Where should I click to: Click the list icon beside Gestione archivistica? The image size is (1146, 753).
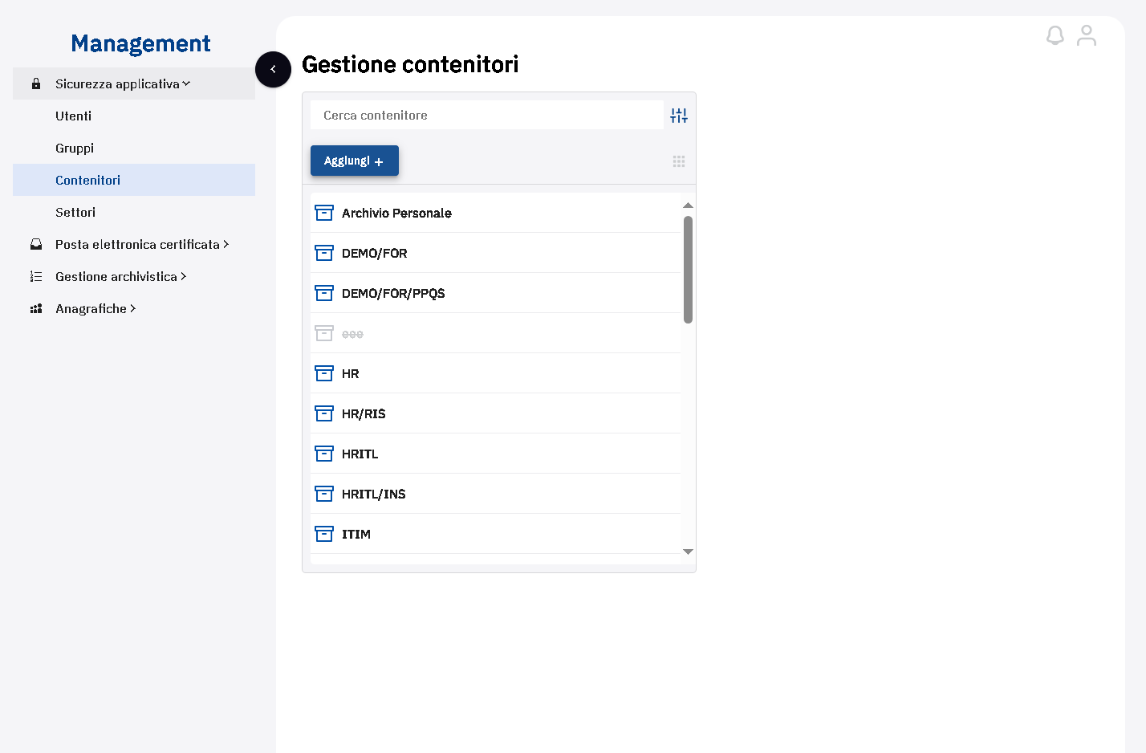[x=36, y=276]
